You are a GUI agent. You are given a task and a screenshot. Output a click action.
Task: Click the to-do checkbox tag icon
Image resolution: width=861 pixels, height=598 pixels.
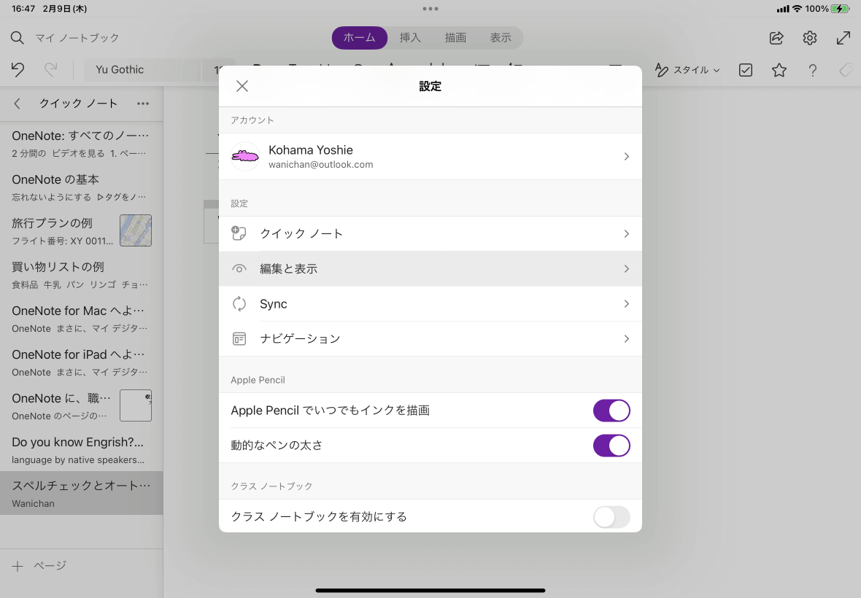point(746,70)
